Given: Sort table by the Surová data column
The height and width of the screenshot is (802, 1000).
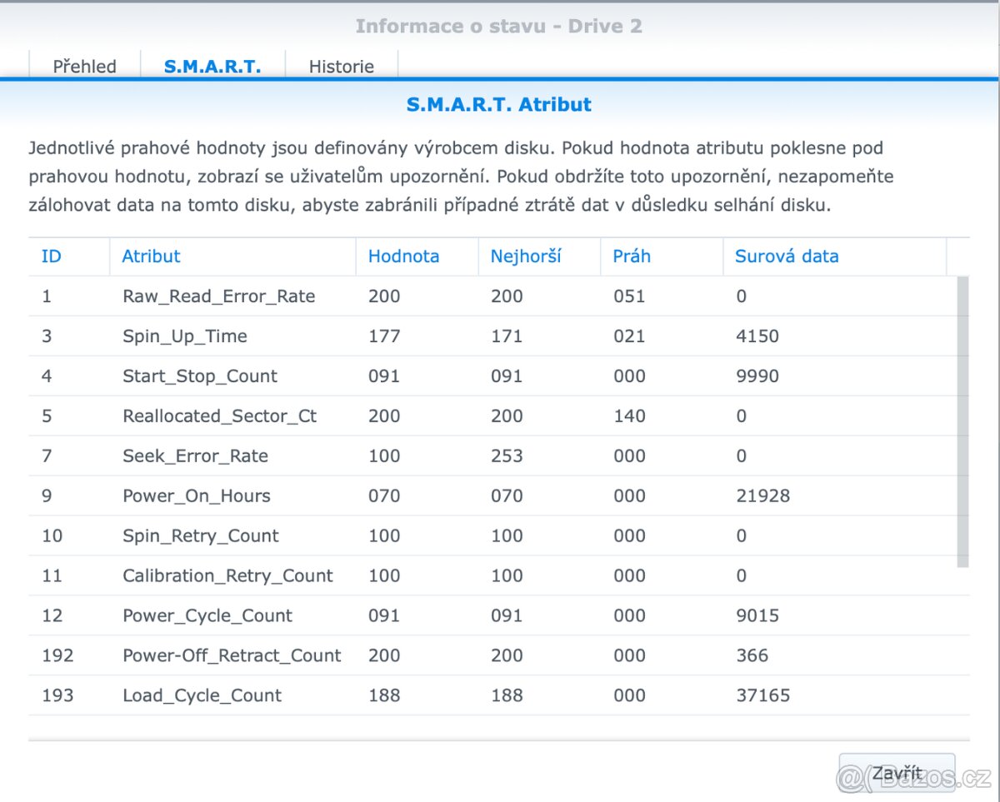Looking at the screenshot, I should tap(785, 256).
